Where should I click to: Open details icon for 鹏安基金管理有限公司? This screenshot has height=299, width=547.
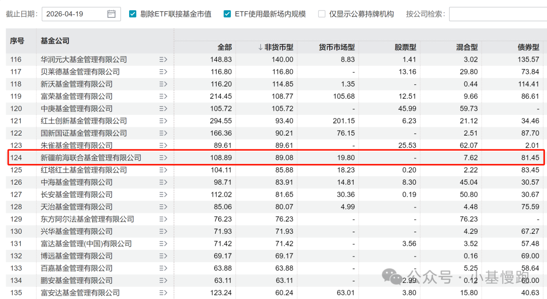pyautogui.click(x=163, y=280)
